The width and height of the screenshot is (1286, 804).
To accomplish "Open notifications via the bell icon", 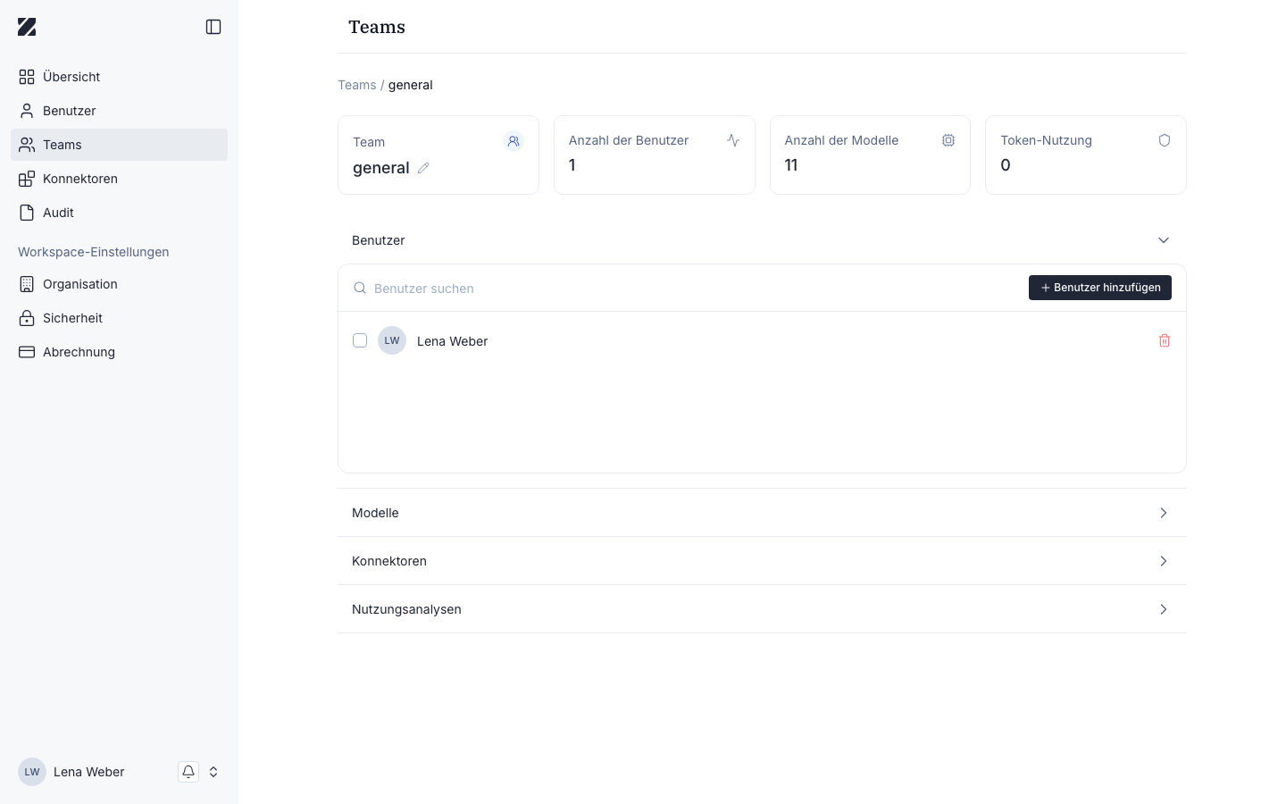I will coord(188,772).
